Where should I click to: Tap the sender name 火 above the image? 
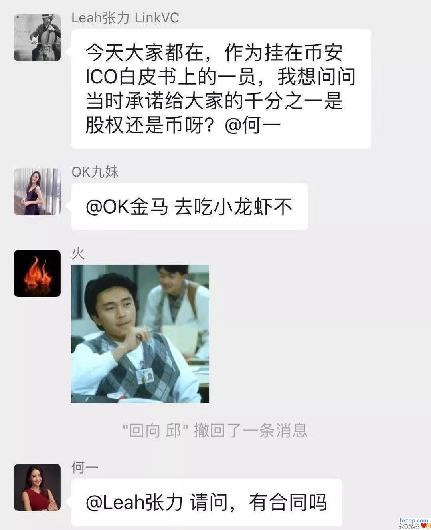coord(78,254)
